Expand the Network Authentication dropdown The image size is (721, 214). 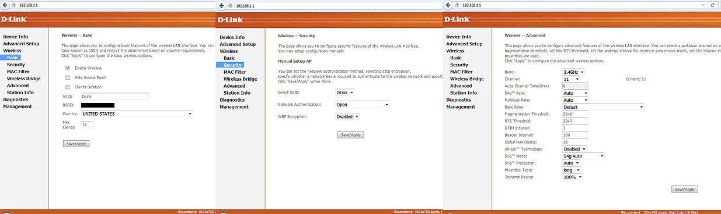[x=362, y=105]
